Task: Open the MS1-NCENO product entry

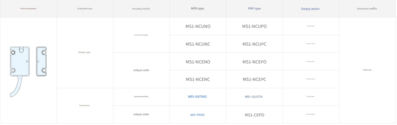Action: (198, 62)
